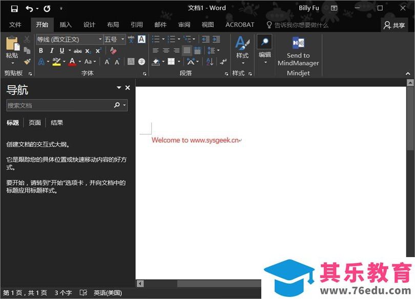Image resolution: width=415 pixels, height=299 pixels.
Task: Open 结果 tab in navigation pane
Action: tap(57, 123)
